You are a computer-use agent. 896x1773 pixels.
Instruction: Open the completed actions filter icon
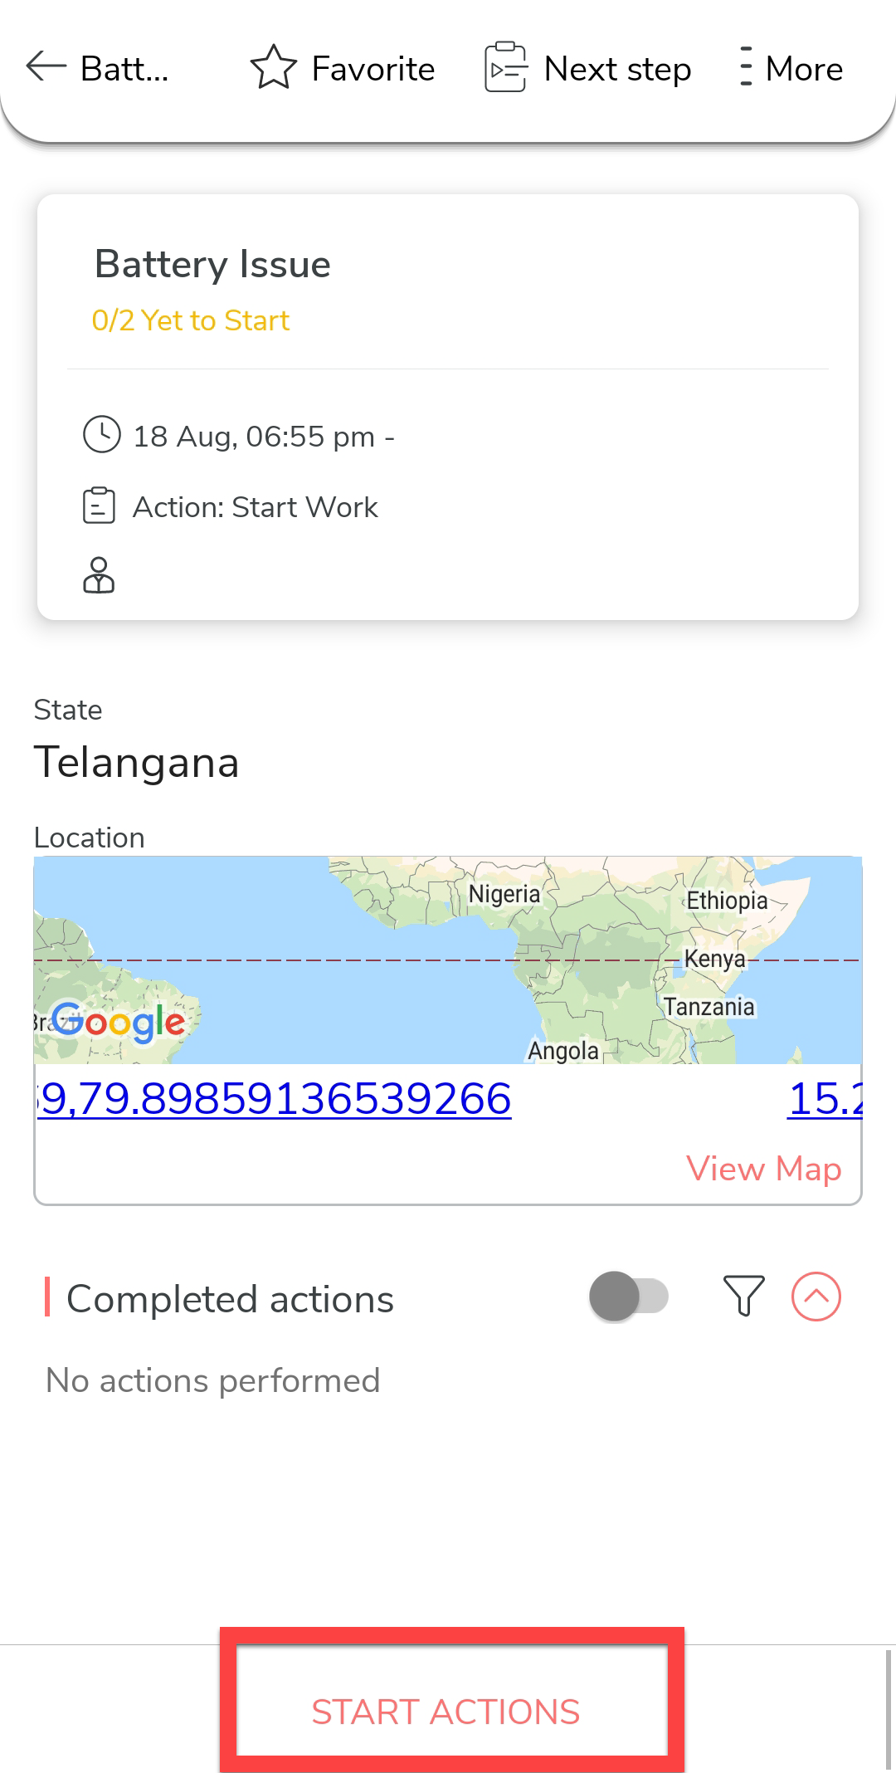click(x=743, y=1296)
